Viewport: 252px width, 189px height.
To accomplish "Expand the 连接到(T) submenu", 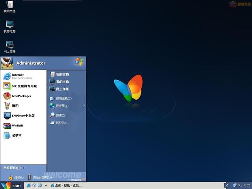I will click(x=67, y=106).
